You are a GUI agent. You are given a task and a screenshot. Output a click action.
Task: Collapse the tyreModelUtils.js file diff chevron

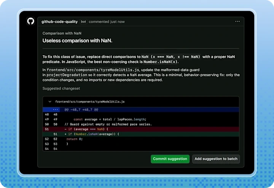(x=50, y=101)
